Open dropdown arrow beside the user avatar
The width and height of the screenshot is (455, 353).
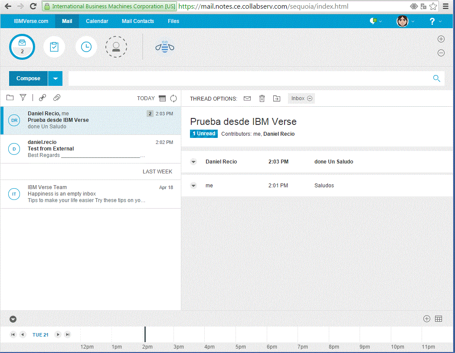click(413, 21)
